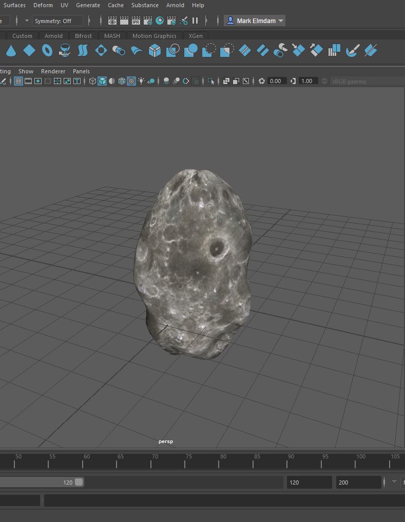Toggle the viewport grid display
Viewport: 405px width, 522px height.
(18, 81)
